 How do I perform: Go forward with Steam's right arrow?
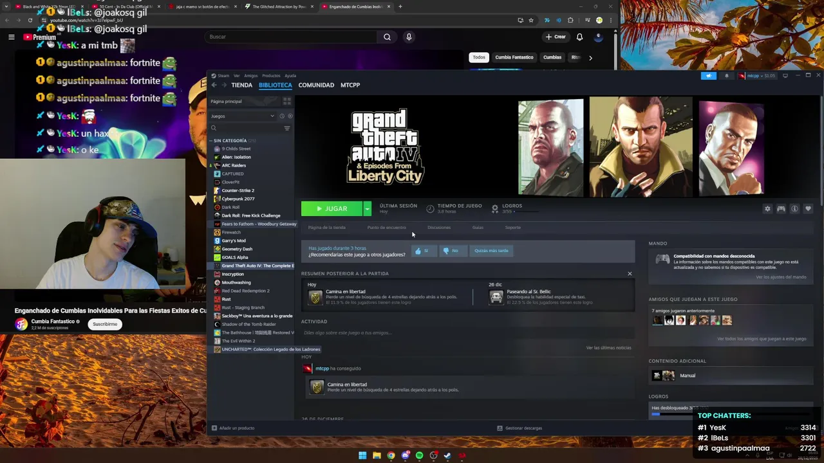coord(224,85)
